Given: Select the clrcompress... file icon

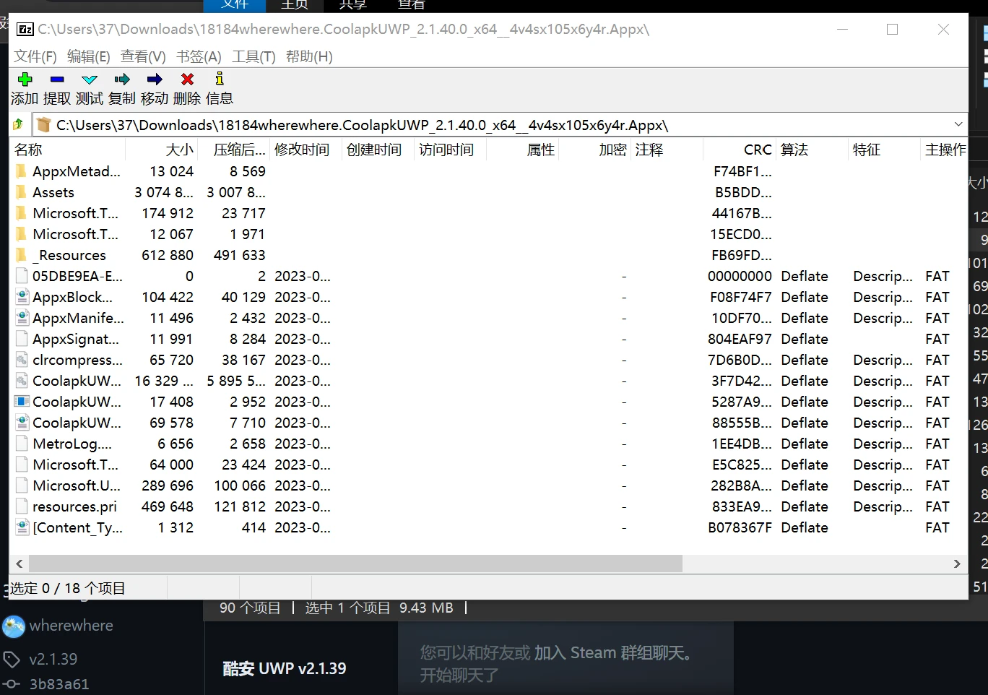Looking at the screenshot, I should pyautogui.click(x=22, y=360).
